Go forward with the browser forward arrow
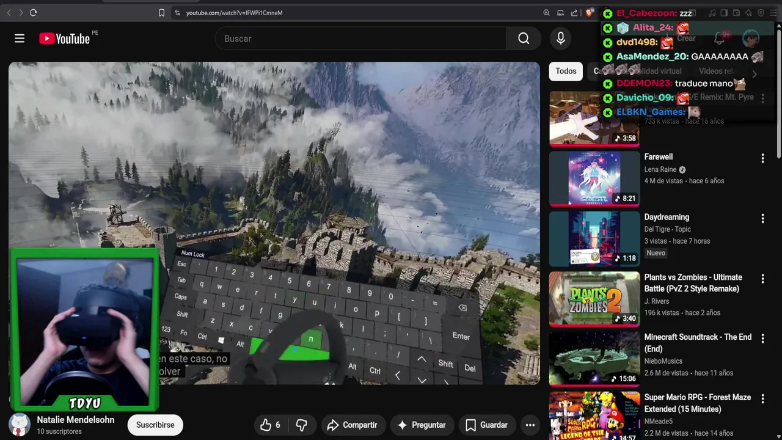 pyautogui.click(x=21, y=12)
